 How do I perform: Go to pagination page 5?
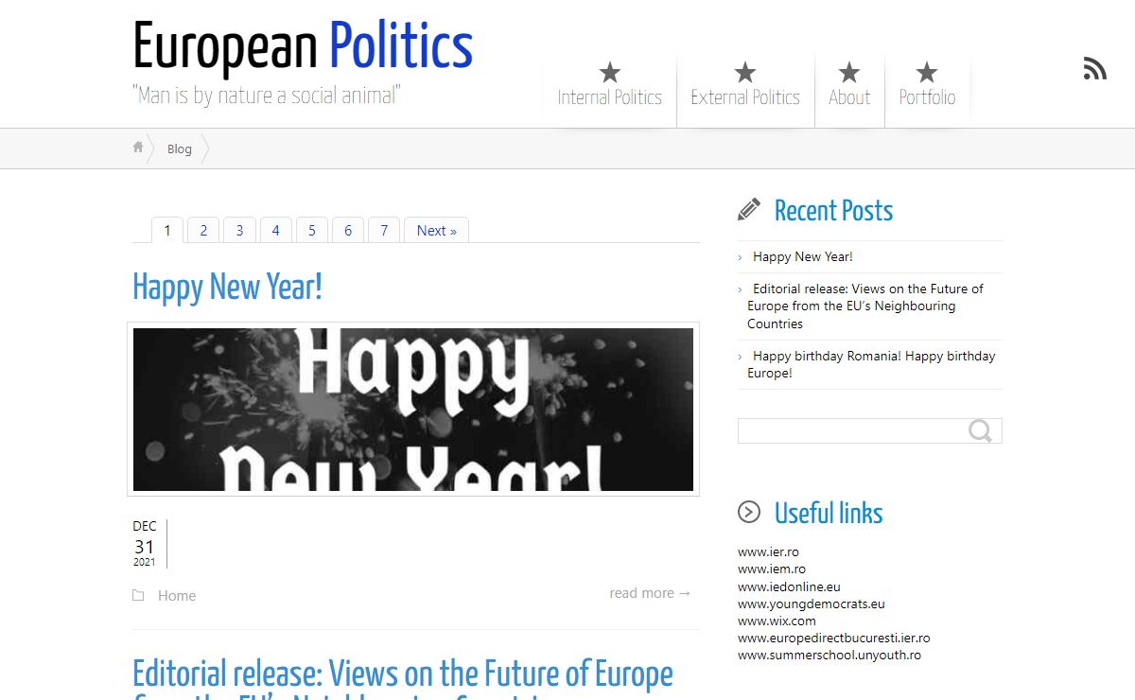click(x=311, y=231)
